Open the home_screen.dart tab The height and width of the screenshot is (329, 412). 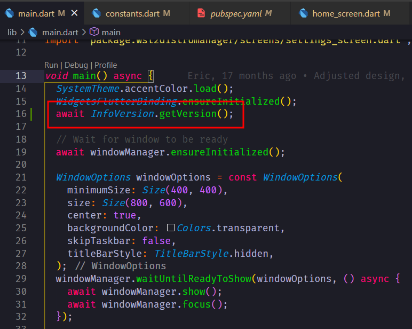tap(350, 13)
